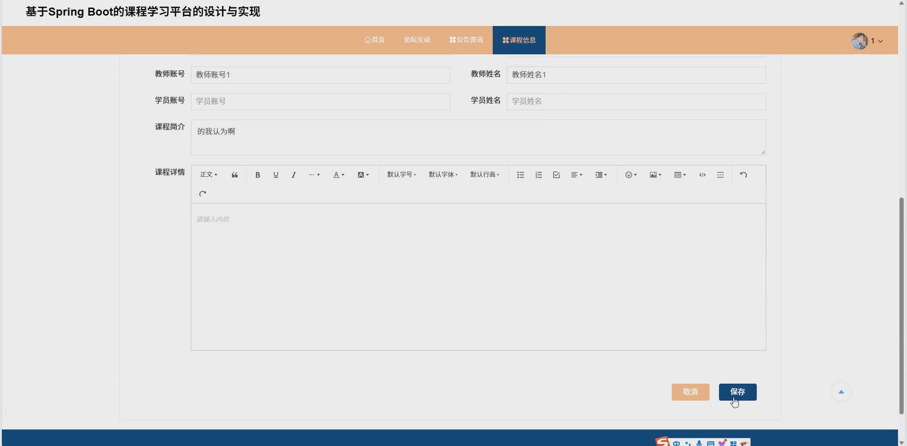Apply bold formatting in course details editor
The height and width of the screenshot is (446, 907).
click(x=257, y=175)
